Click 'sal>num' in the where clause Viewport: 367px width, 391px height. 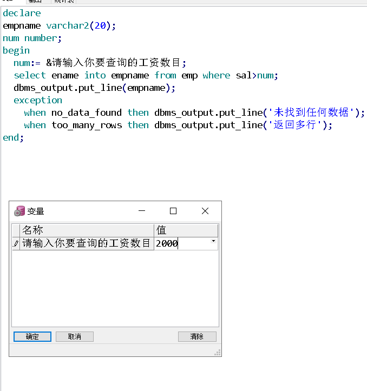(x=255, y=75)
